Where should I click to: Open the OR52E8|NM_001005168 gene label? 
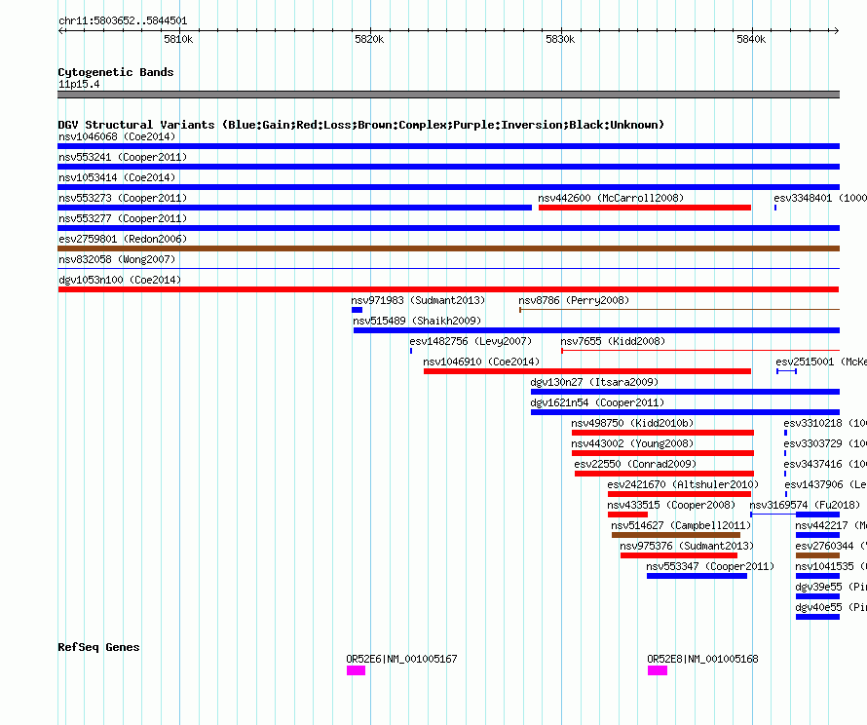point(702,659)
